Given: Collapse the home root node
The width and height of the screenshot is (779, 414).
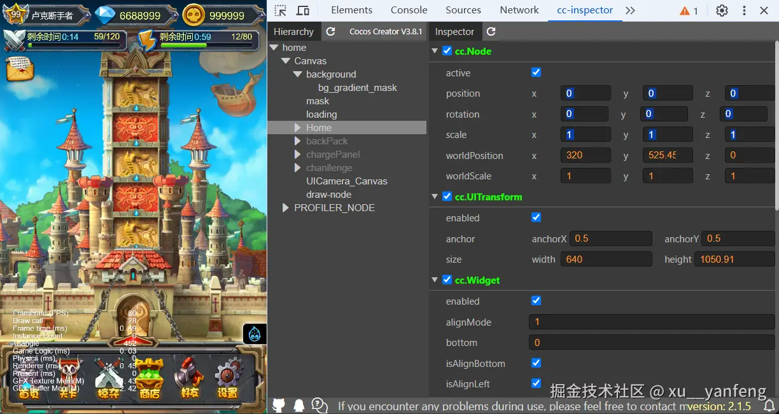Looking at the screenshot, I should (274, 48).
